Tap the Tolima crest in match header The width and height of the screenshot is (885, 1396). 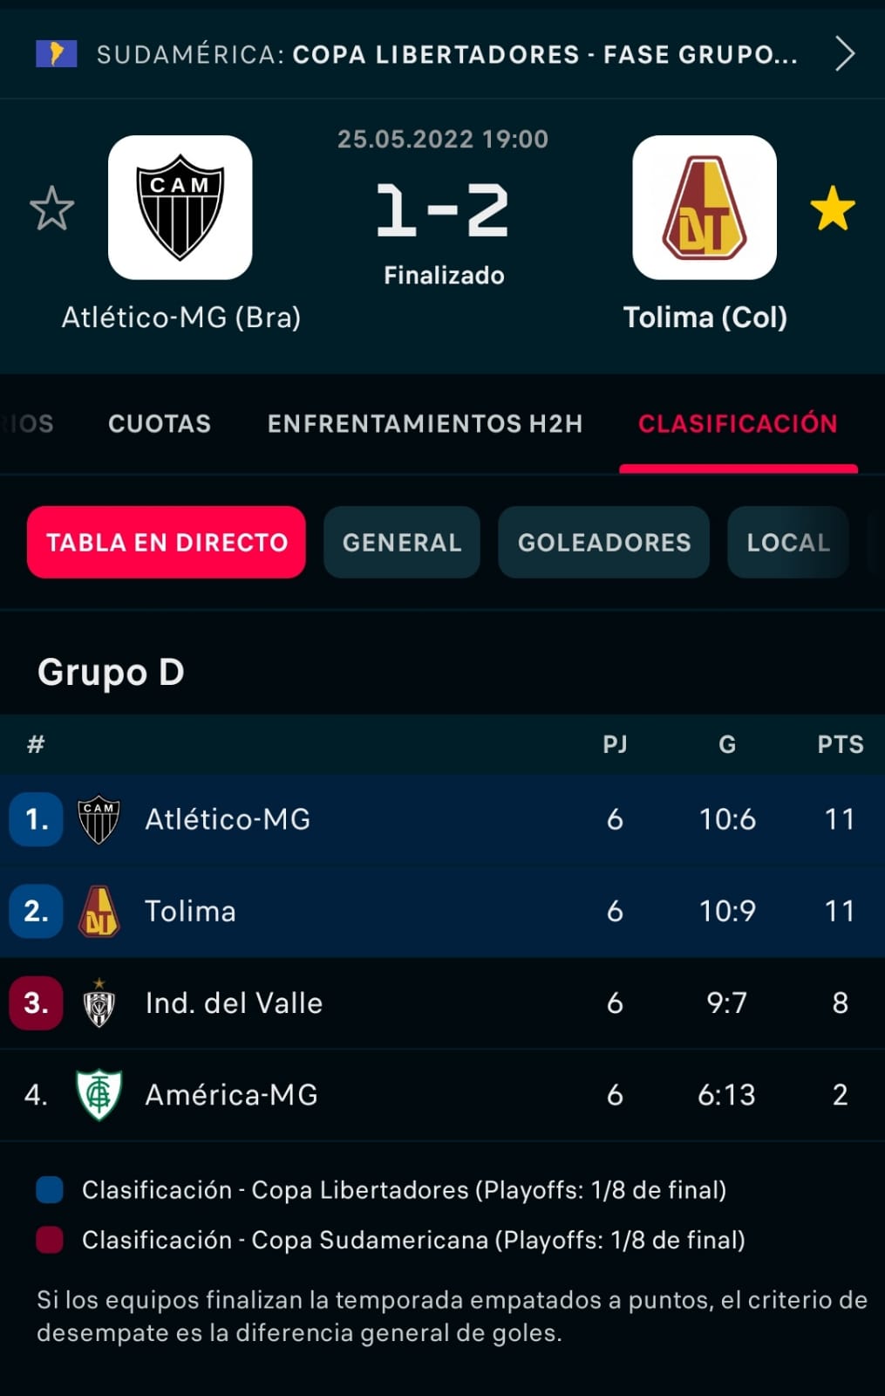coord(705,208)
